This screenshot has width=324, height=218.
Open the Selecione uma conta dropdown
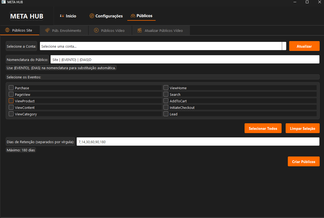pyautogui.click(x=163, y=46)
